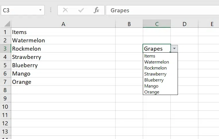Pick Strawberry in the validation list

[155, 74]
